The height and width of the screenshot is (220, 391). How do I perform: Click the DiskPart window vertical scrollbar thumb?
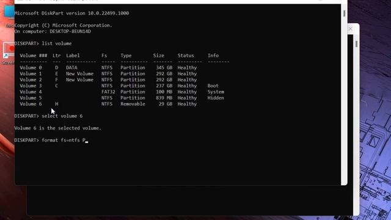344,13
